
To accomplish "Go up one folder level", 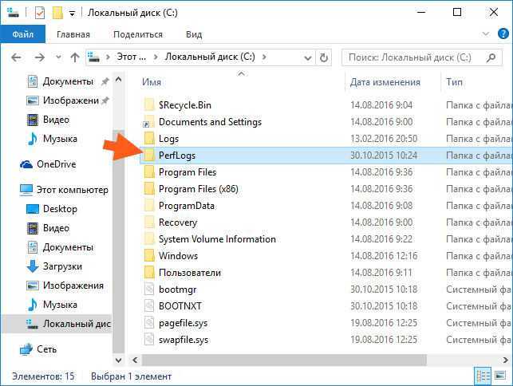I will 75,57.
